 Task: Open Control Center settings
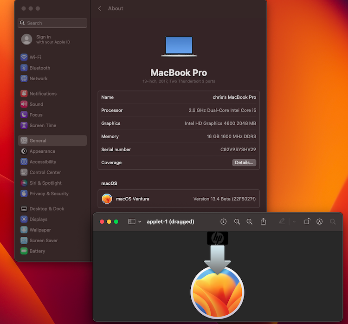(x=52, y=172)
